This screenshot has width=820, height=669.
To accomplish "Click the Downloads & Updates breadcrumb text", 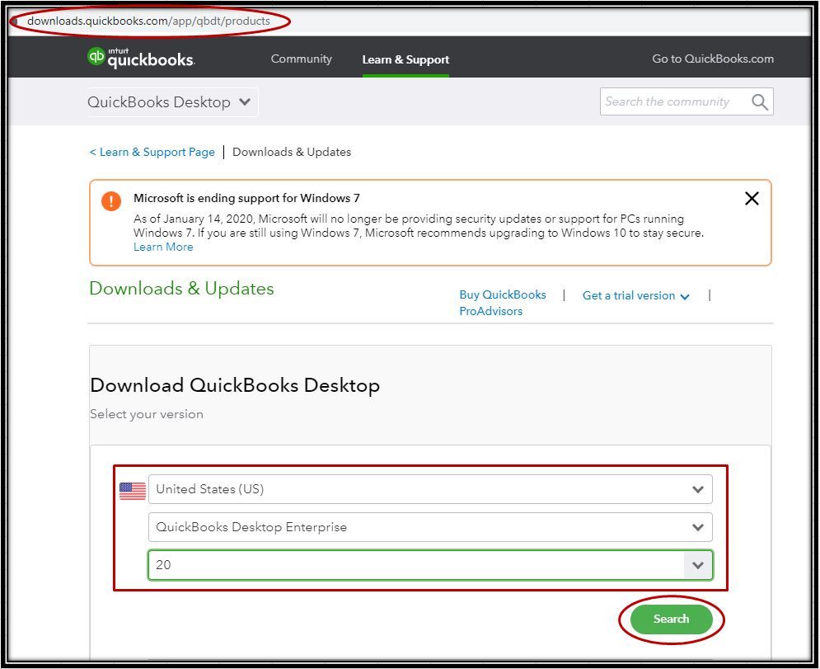I will [292, 152].
